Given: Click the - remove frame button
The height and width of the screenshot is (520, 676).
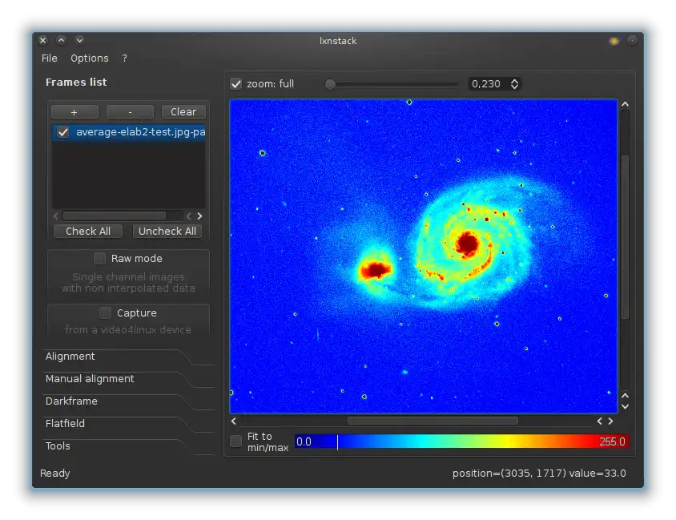Looking at the screenshot, I should 130,112.
